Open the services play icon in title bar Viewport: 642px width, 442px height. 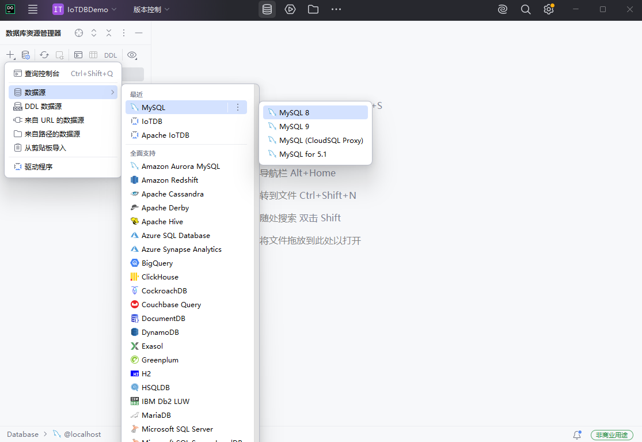290,9
